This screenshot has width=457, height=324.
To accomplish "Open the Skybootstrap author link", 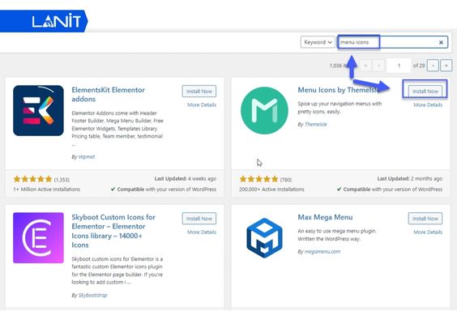I will coord(92,295).
